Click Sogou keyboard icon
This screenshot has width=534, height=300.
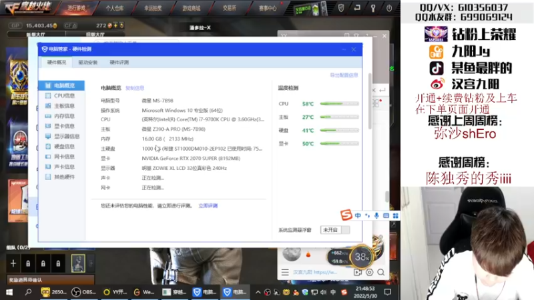tap(386, 215)
